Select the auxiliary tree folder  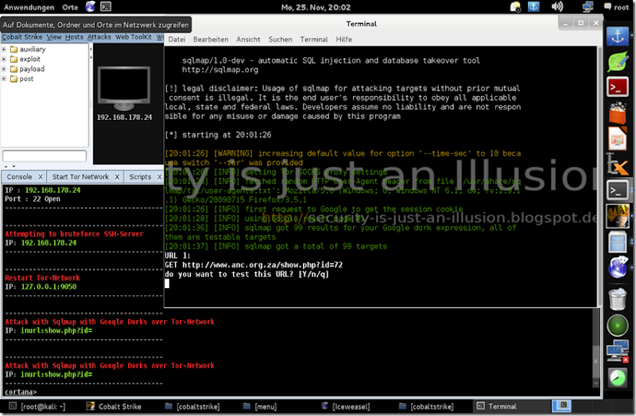[x=28, y=49]
